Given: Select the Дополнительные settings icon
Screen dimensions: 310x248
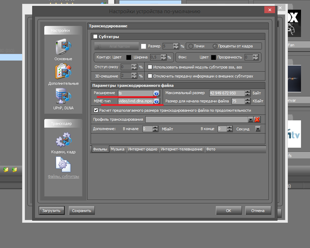Looking at the screenshot, I should click(x=63, y=72).
